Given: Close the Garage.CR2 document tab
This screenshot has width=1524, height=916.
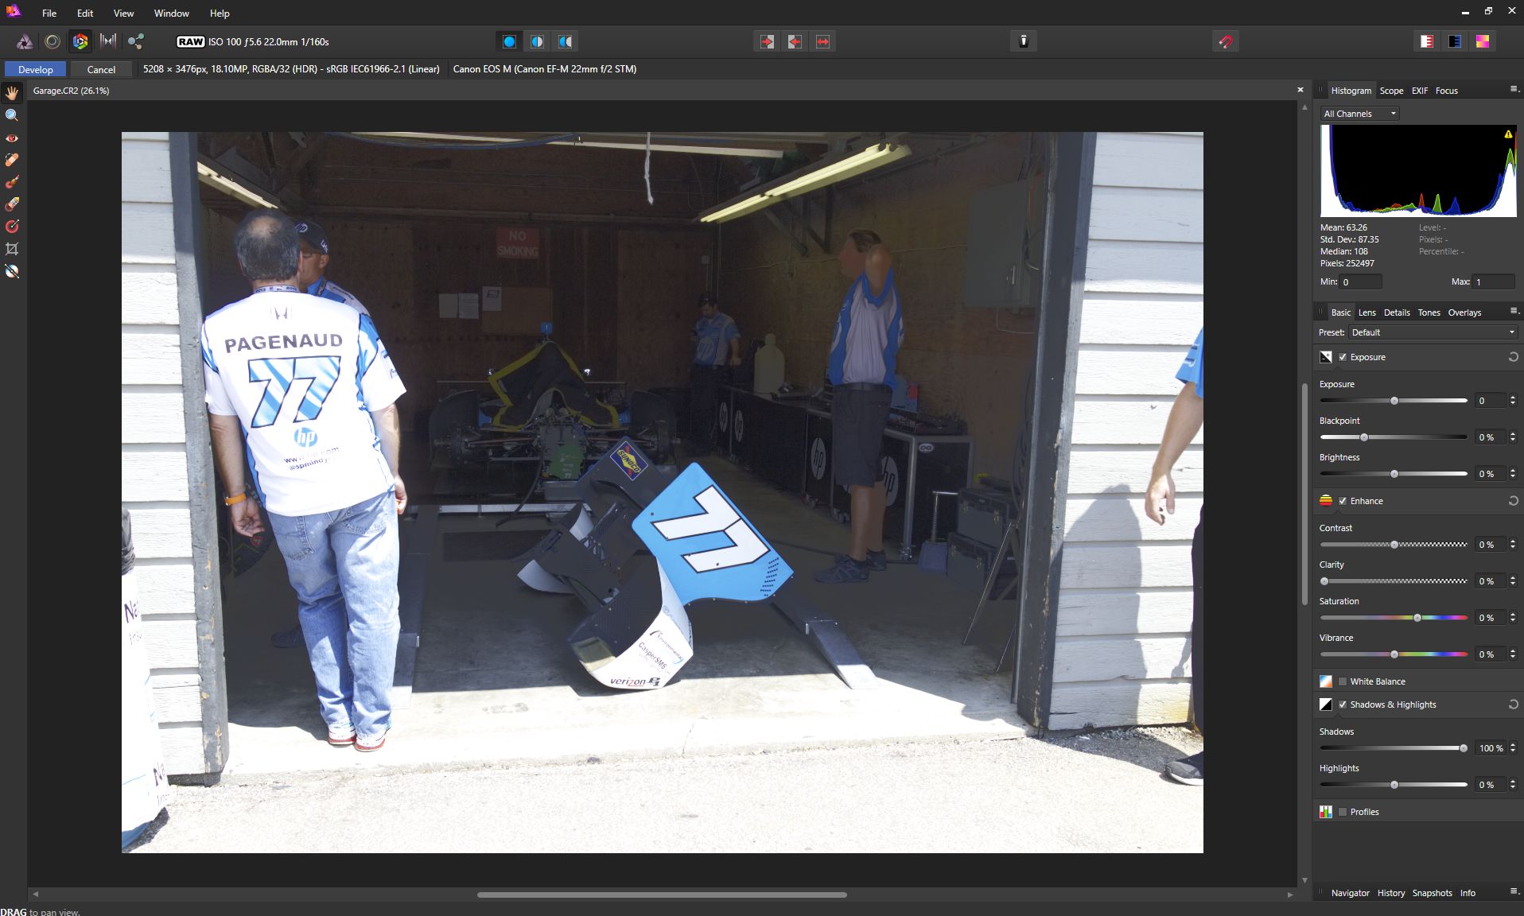Looking at the screenshot, I should pos(1300,90).
